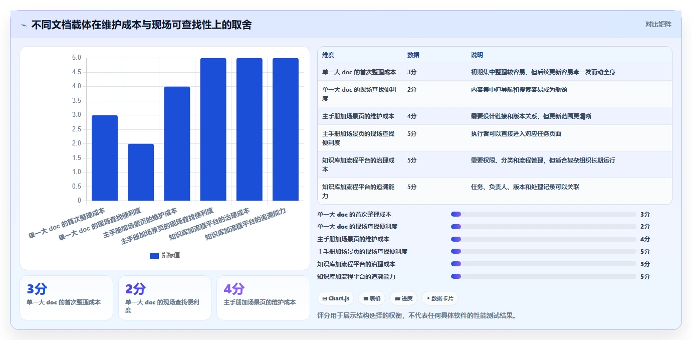Click the progress bar for 知识库加流程平台的治理成本
692x340 pixels.
544,264
